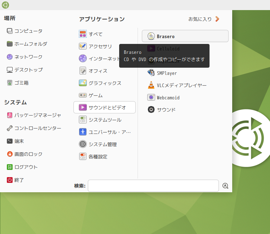Select the オフィス category
This screenshot has width=270, height=234.
[x=104, y=71]
